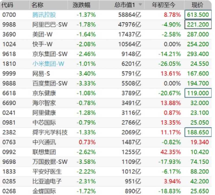Click the -18.83% year-to-date value
This screenshot has width=215, height=195.
[170, 191]
